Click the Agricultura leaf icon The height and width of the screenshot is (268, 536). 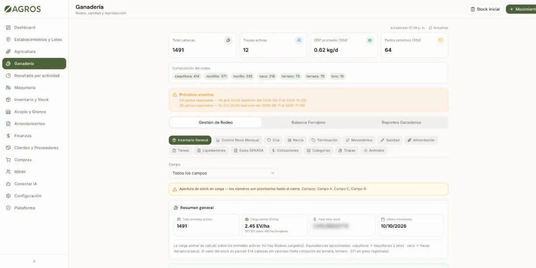point(8,52)
